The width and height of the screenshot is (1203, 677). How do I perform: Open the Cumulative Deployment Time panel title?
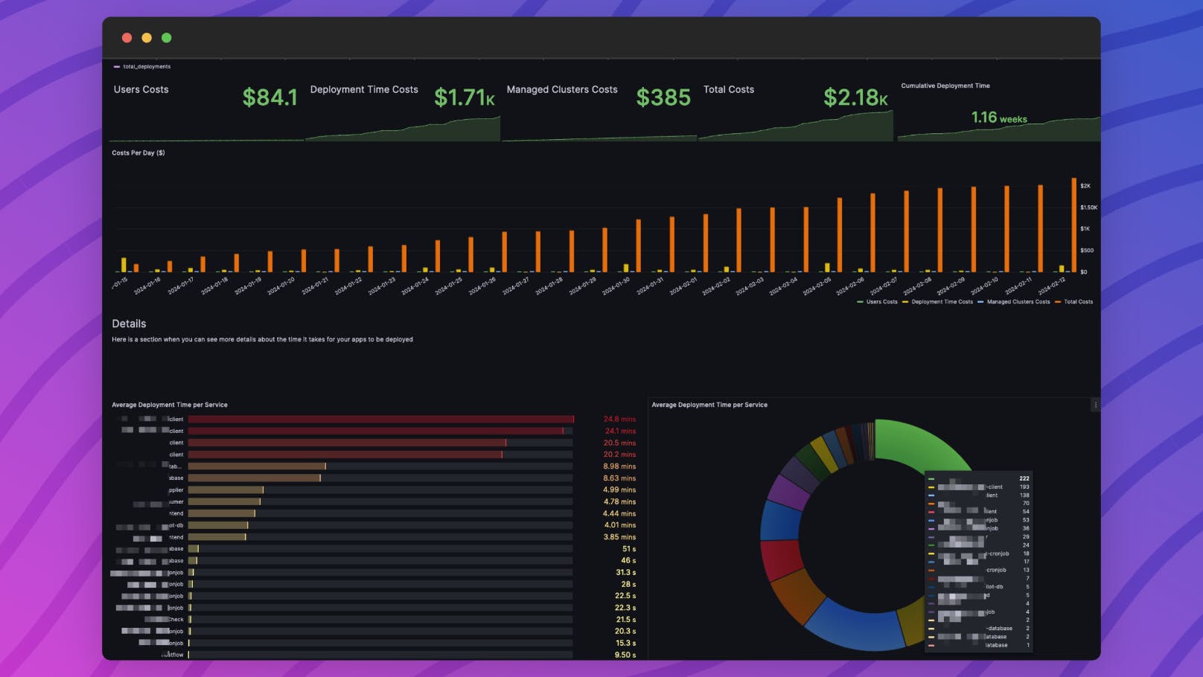(945, 86)
